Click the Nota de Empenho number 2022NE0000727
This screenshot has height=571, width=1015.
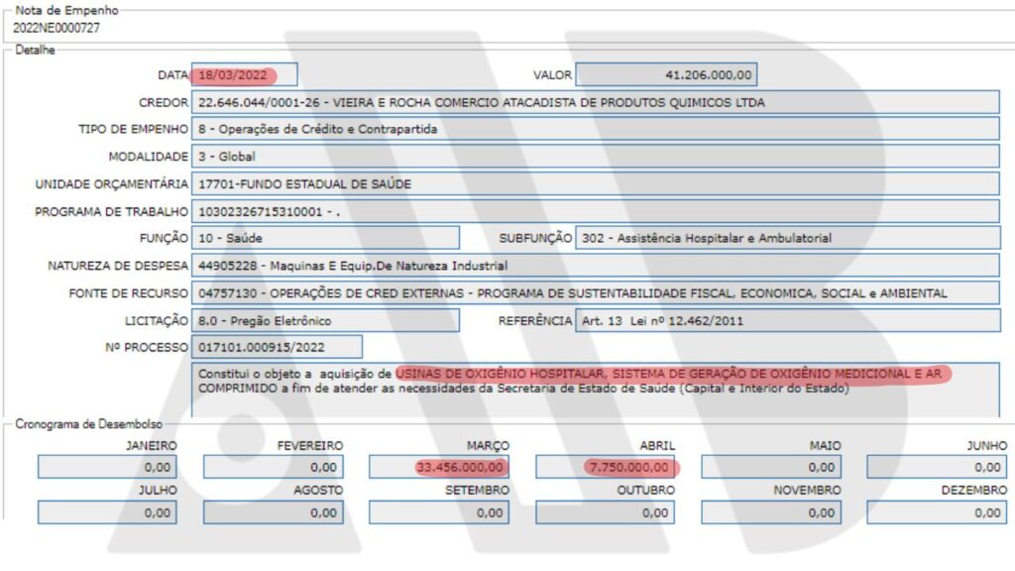56,28
